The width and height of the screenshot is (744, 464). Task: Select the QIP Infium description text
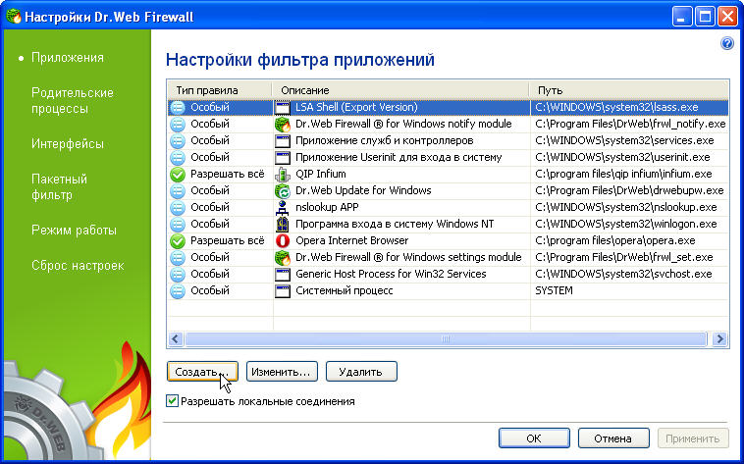[x=321, y=174]
